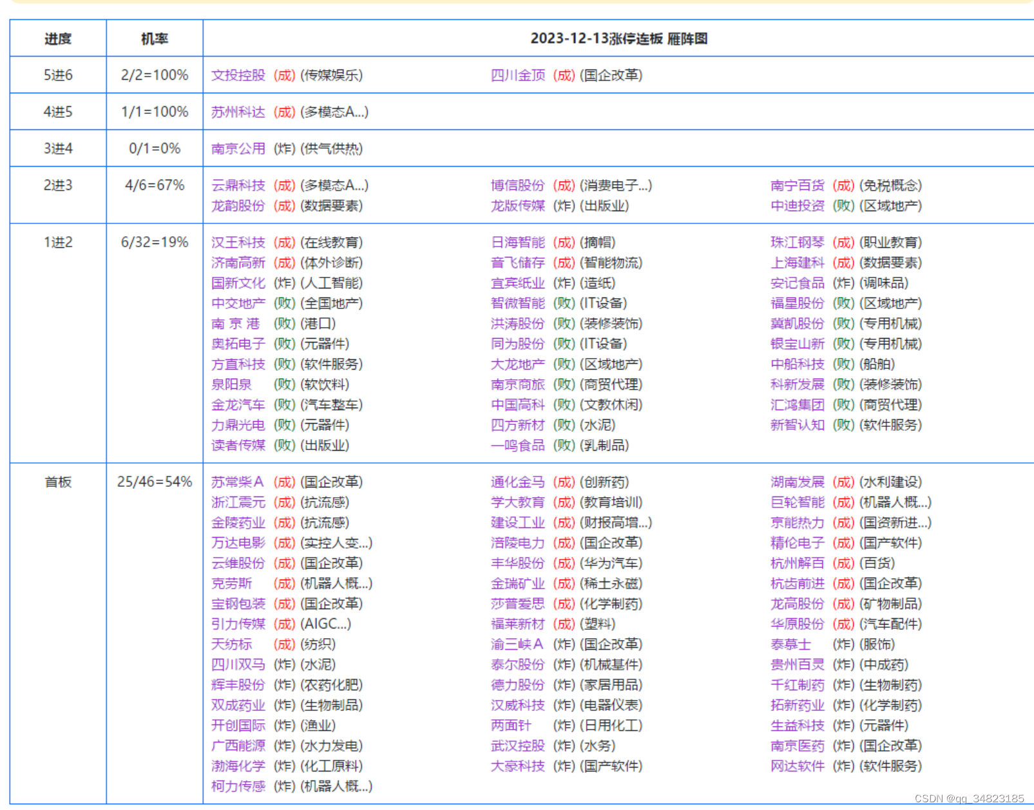Select the 博信股份 stock link
This screenshot has width=1034, height=810.
click(518, 185)
